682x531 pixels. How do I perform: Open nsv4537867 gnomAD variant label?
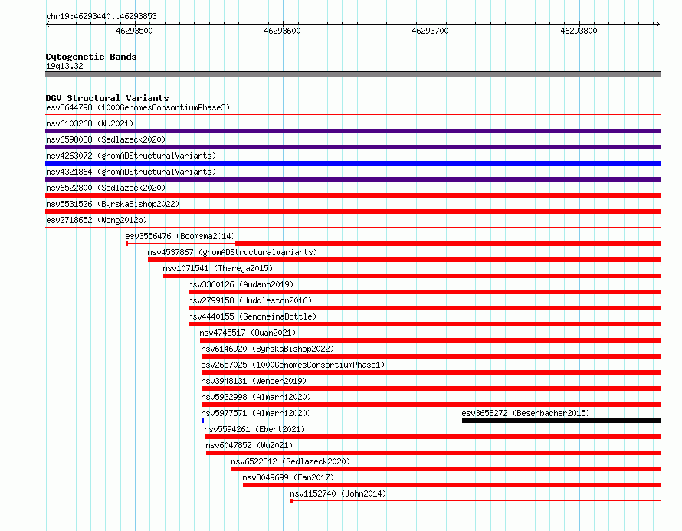(232, 252)
